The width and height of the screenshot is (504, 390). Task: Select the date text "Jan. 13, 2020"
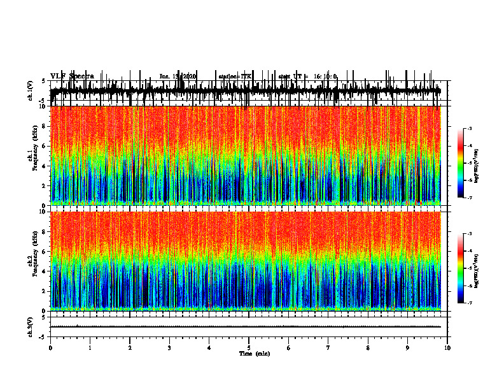coord(178,76)
